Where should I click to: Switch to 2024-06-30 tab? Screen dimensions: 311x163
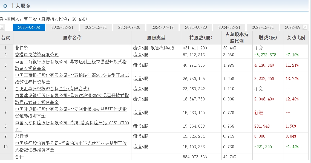click(x=196, y=27)
